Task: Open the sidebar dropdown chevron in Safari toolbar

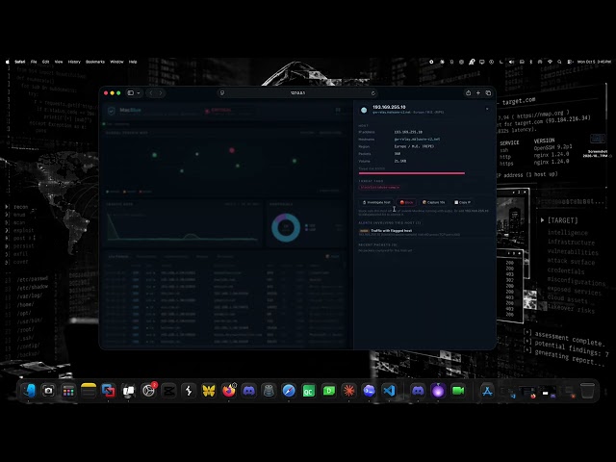Action: coord(139,93)
